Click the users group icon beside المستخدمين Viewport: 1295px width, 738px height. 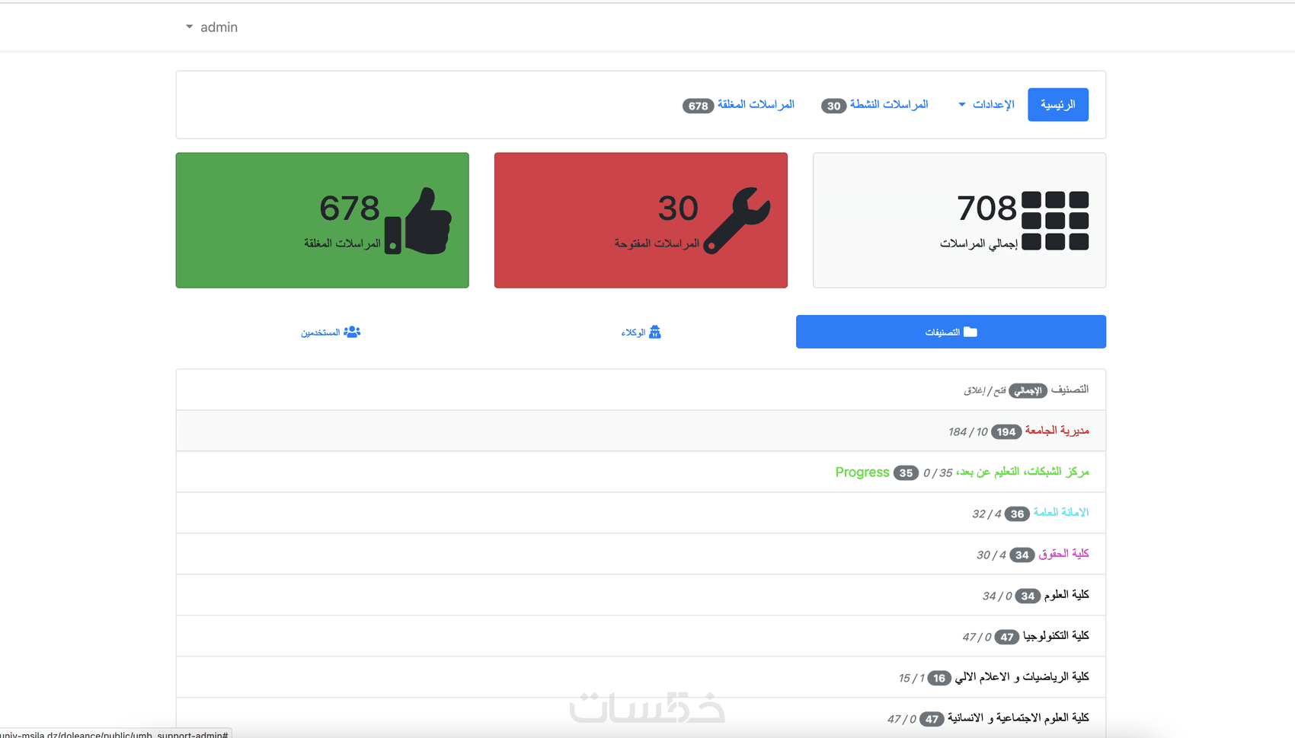[x=352, y=332]
